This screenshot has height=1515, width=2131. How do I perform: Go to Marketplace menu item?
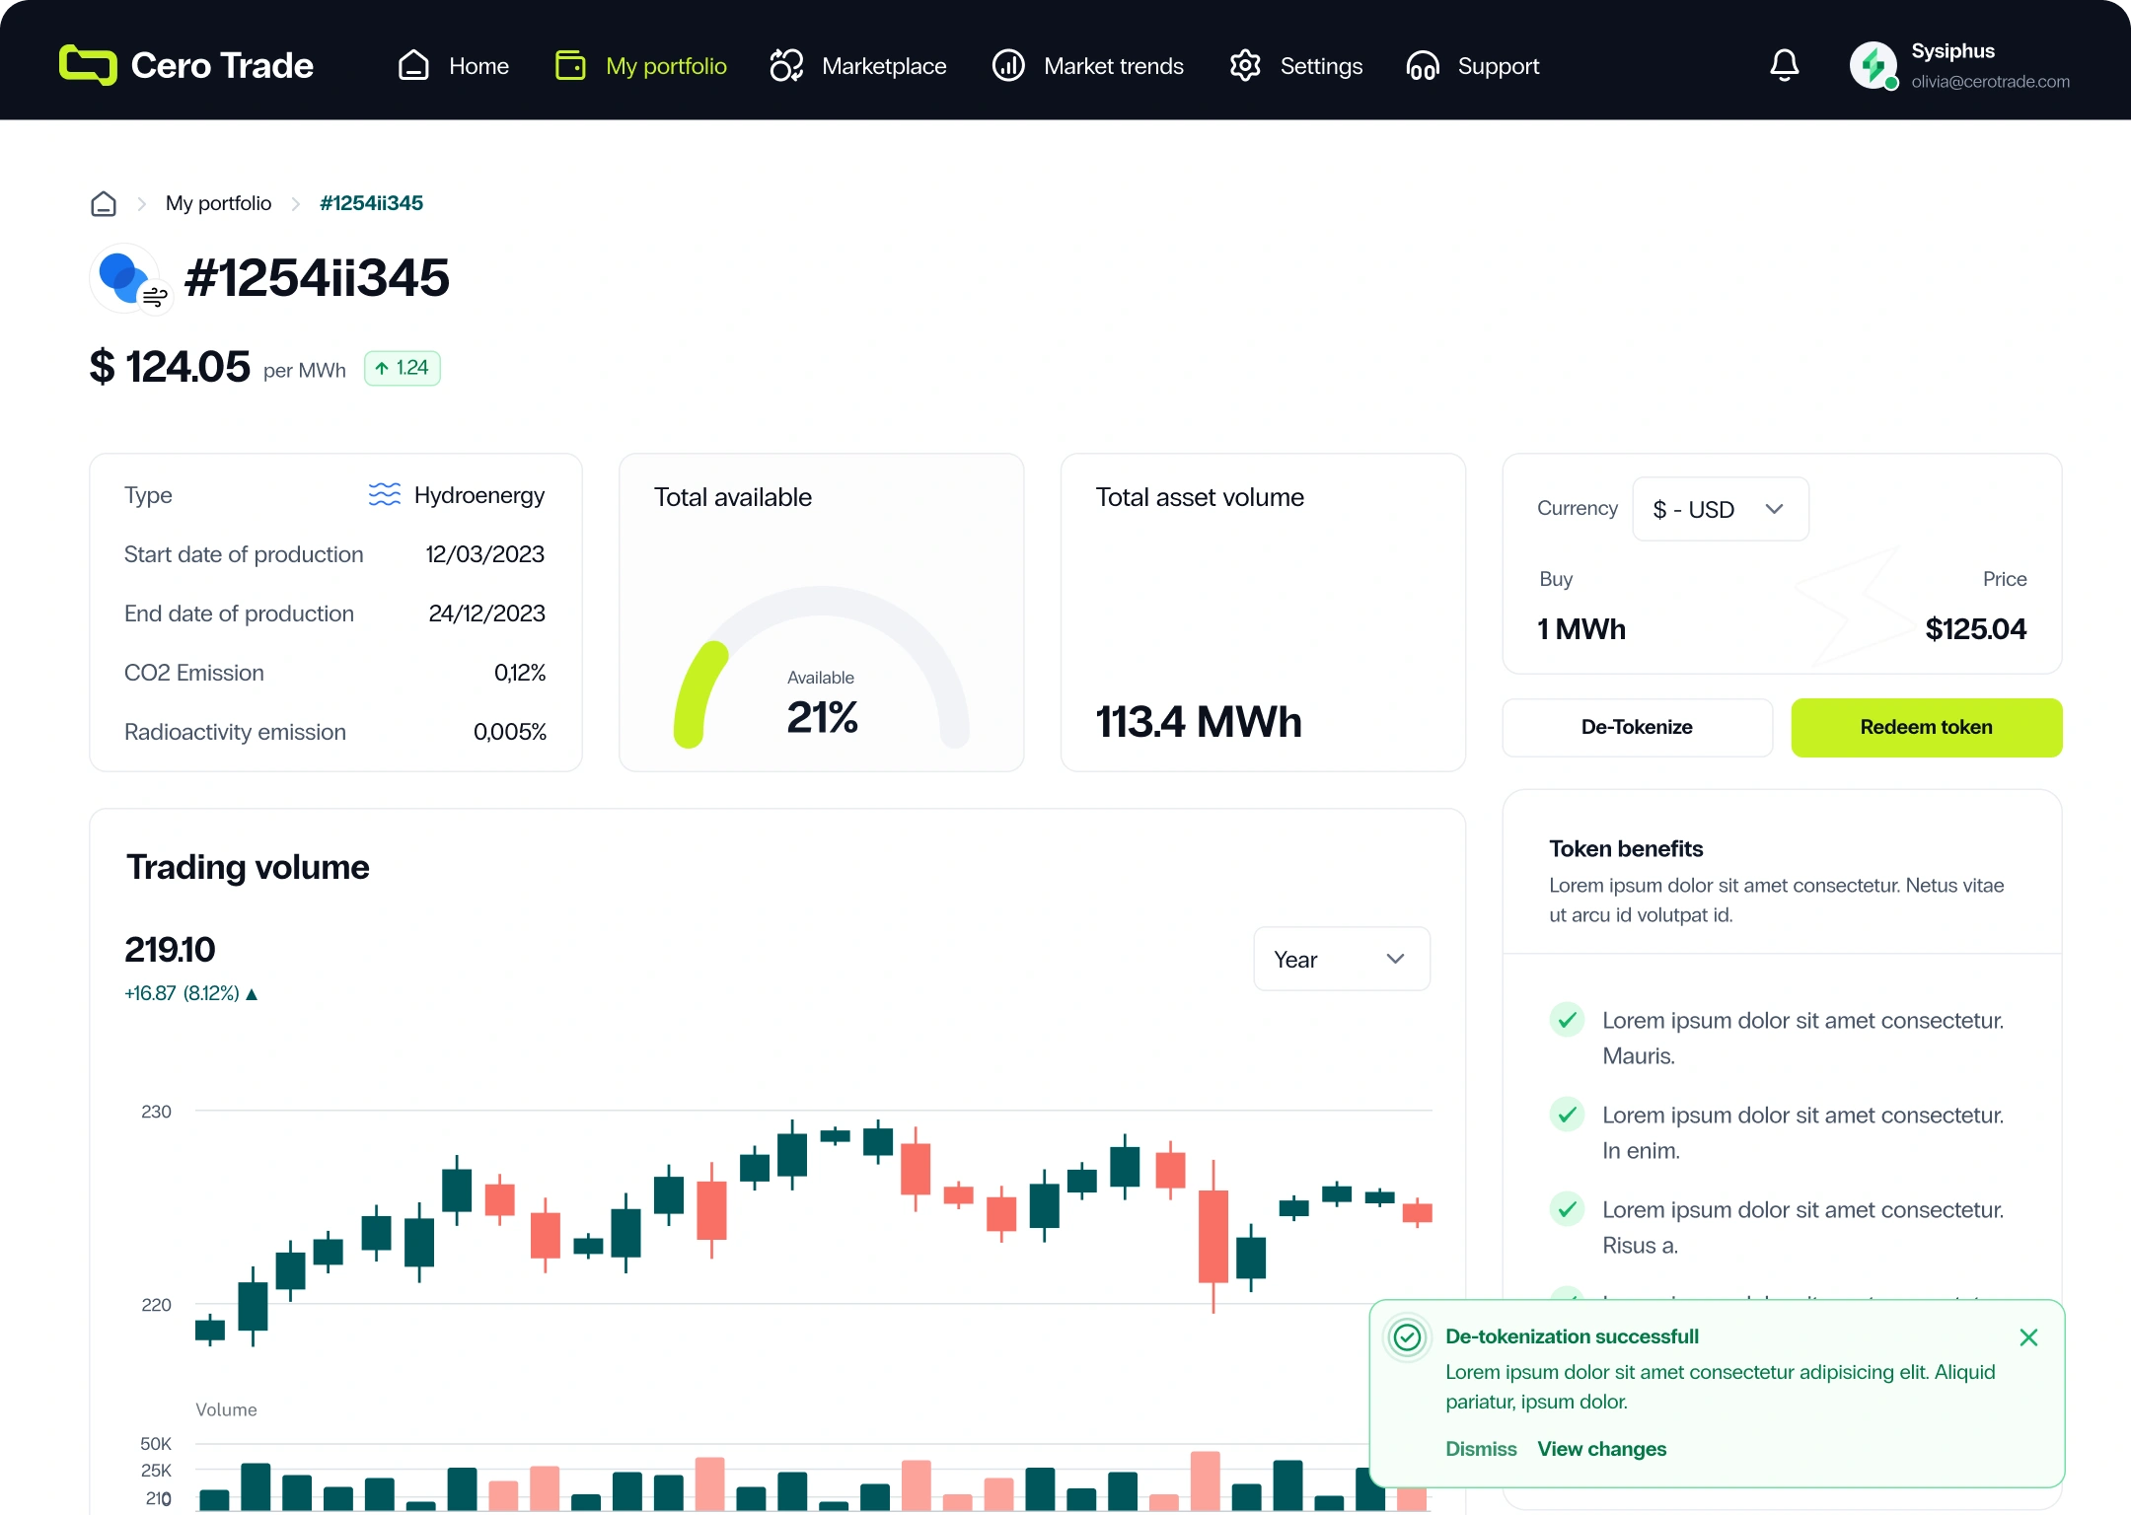tap(858, 65)
